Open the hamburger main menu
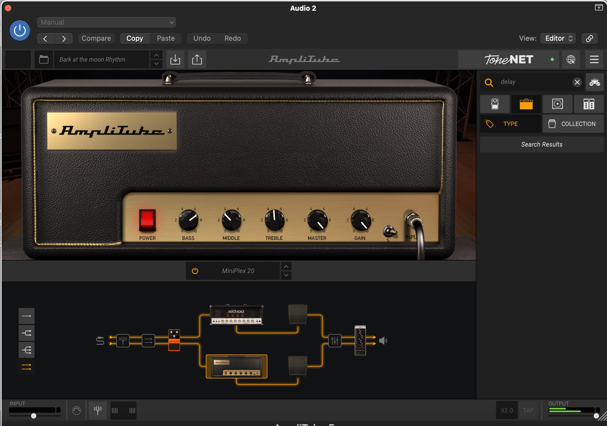The height and width of the screenshot is (426, 607). tap(594, 59)
